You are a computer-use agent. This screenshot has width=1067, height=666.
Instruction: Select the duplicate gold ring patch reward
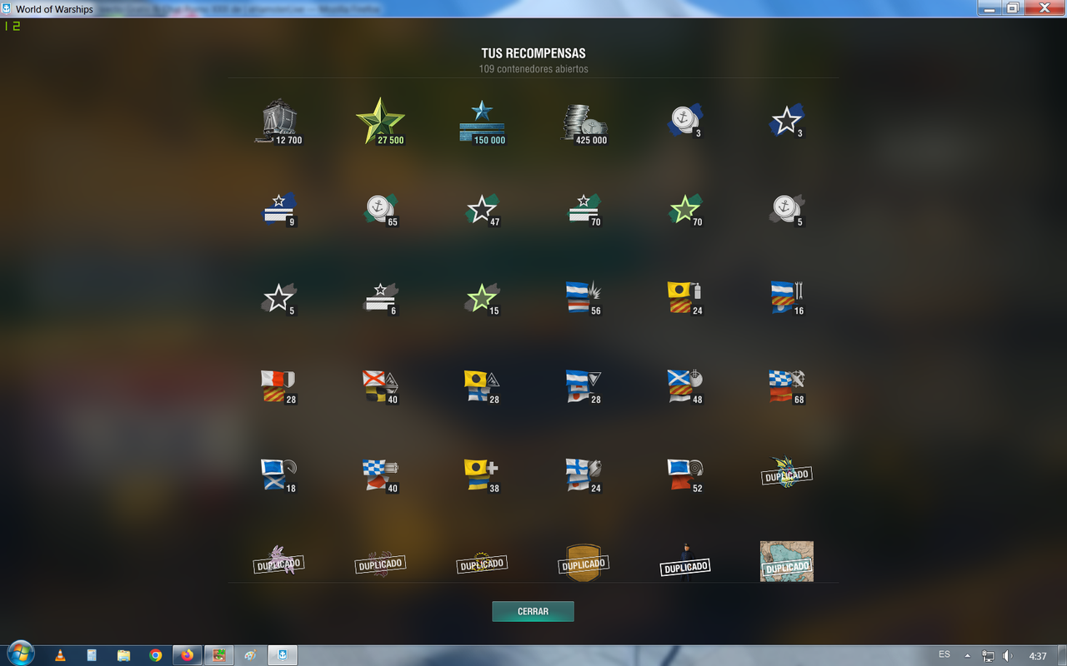tap(482, 563)
